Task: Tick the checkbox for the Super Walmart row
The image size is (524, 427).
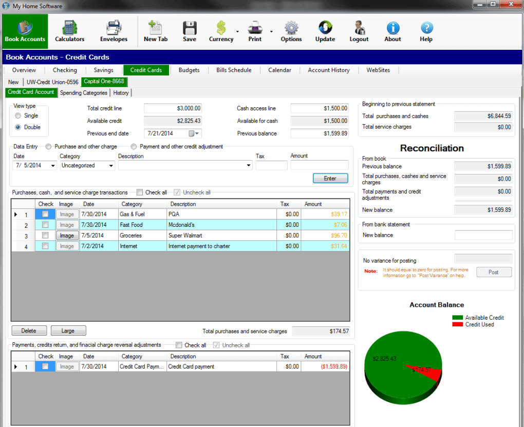Action: point(46,236)
